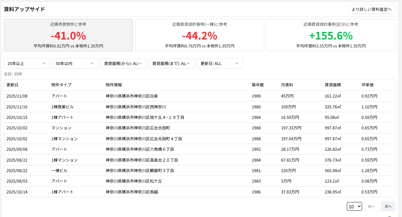Change the page size selector showing 10
The width and height of the screenshot is (402, 217).
point(354,206)
